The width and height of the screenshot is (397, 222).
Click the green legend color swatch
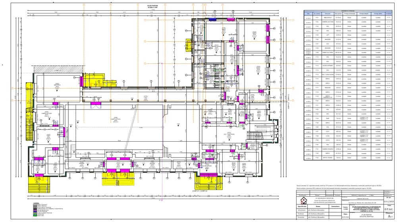[x=35, y=216]
